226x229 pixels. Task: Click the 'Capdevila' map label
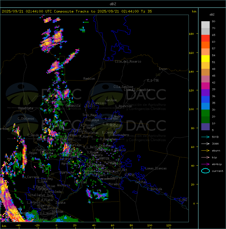click(73, 106)
